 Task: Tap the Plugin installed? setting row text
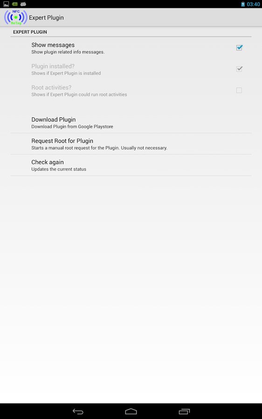pyautogui.click(x=66, y=69)
